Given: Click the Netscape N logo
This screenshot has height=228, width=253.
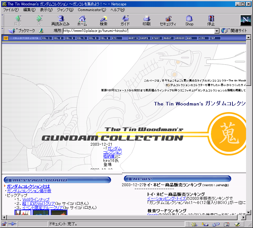Looking at the screenshot, I should click(x=246, y=20).
